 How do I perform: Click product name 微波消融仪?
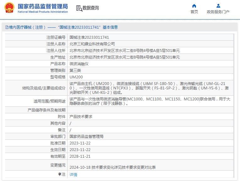(79, 64)
